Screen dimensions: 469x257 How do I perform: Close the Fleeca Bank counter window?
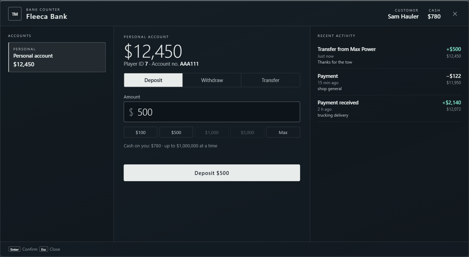click(x=455, y=14)
